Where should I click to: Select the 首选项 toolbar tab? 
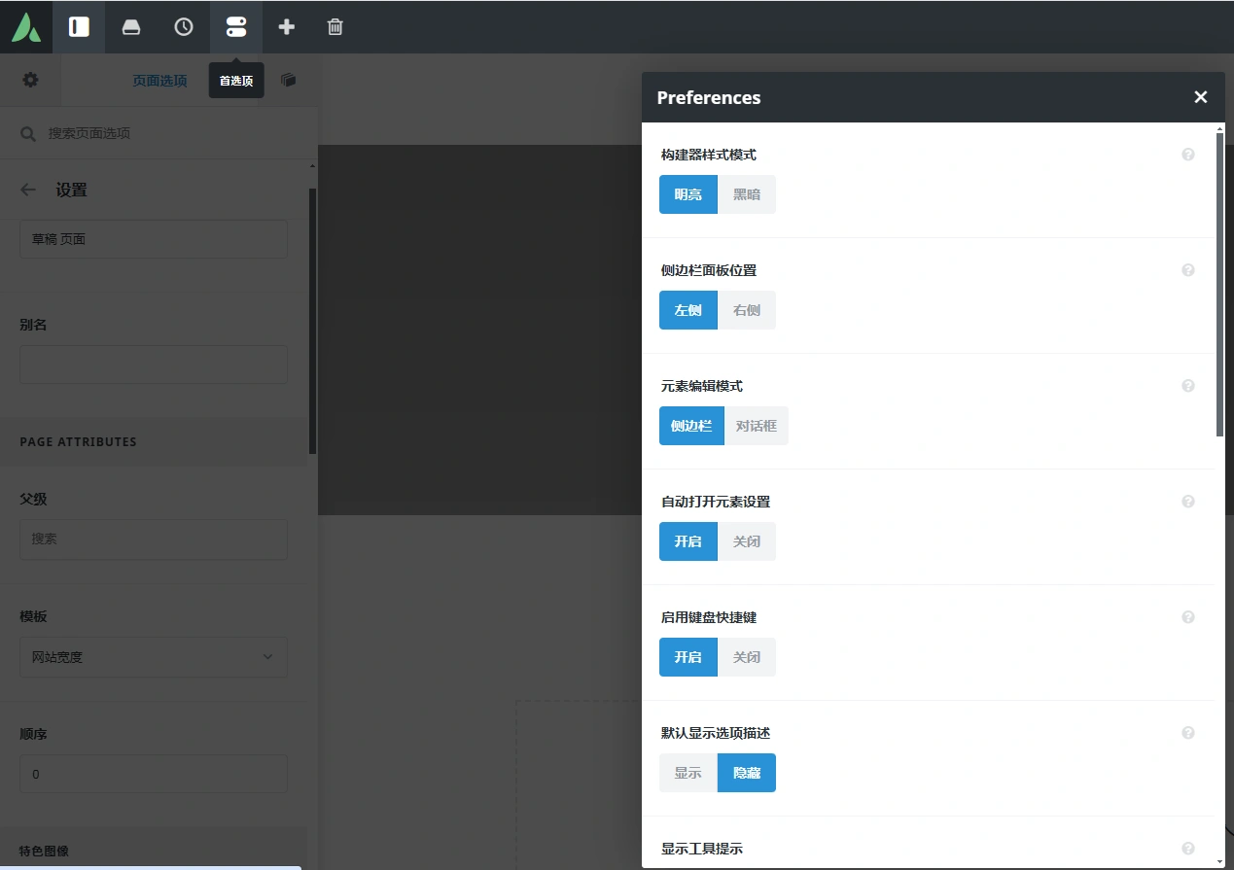[235, 81]
